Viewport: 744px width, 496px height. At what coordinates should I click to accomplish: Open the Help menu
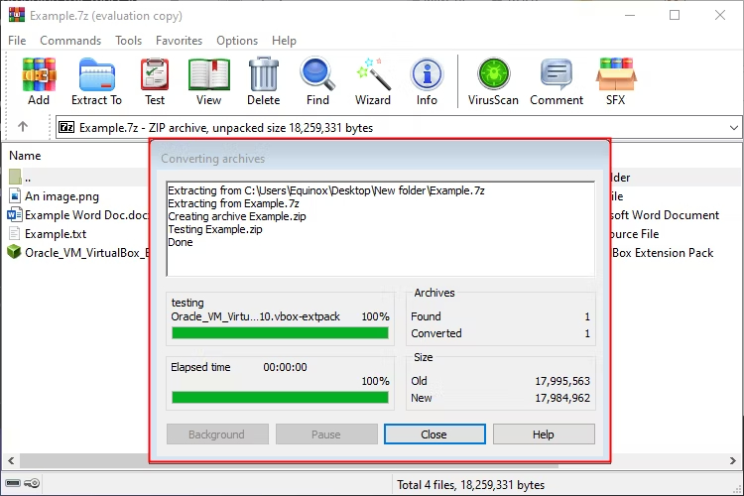click(x=285, y=41)
